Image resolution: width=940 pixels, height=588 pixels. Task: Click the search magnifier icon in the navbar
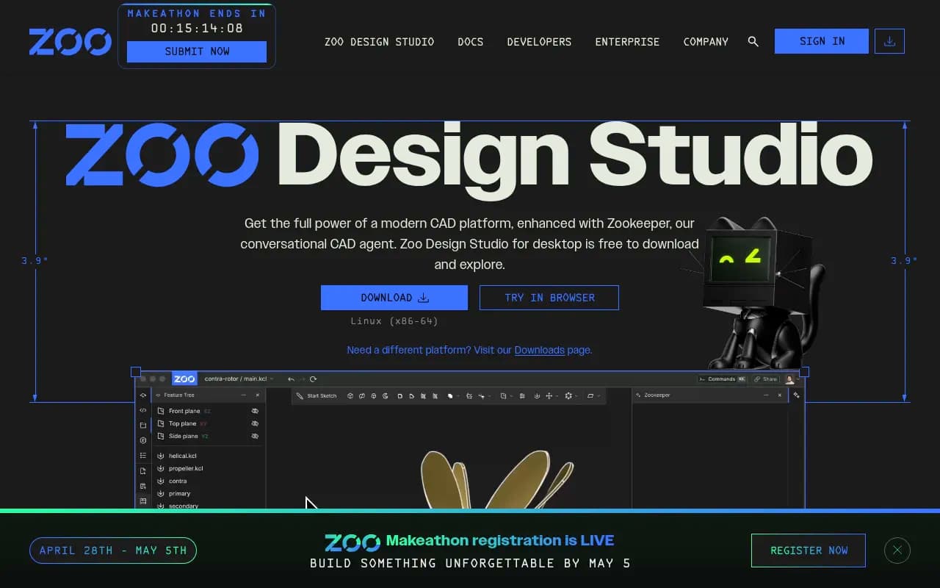753,41
